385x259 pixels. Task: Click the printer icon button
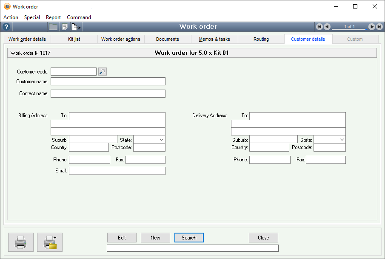click(21, 242)
